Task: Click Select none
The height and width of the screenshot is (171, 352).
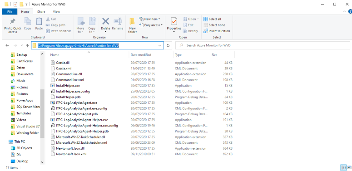Action: [x=214, y=25]
